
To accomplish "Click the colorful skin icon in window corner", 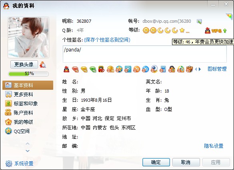I will click(x=229, y=16).
